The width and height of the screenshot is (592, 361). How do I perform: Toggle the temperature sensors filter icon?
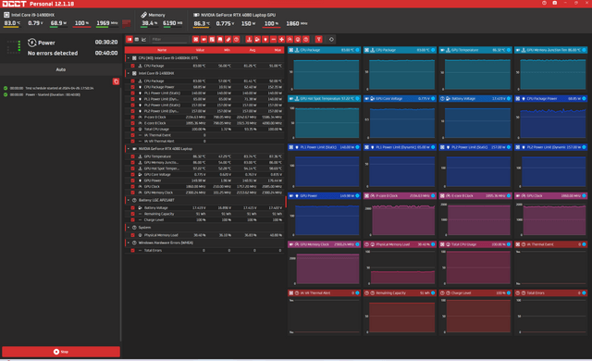coord(249,39)
